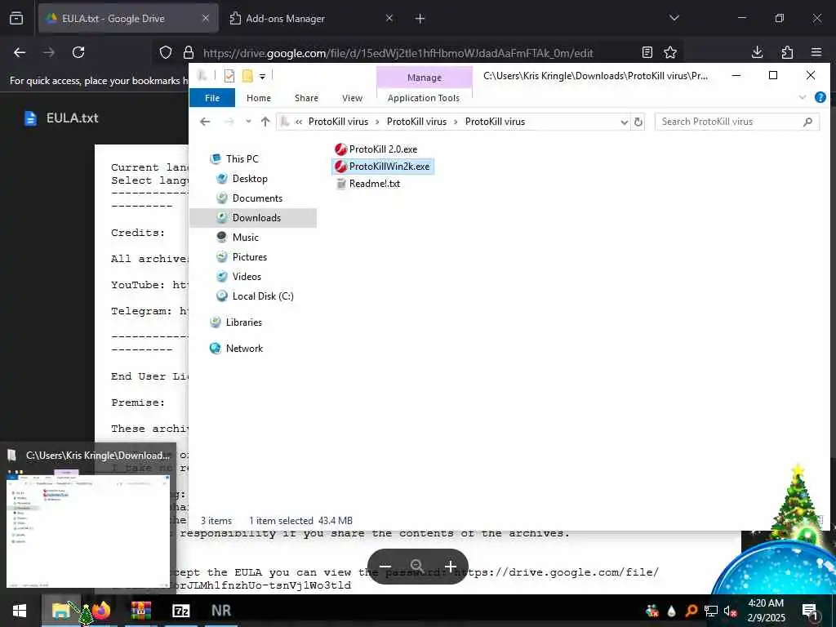Open the Firefox downloads panel
Viewport: 836px width, 627px height.
[x=757, y=52]
